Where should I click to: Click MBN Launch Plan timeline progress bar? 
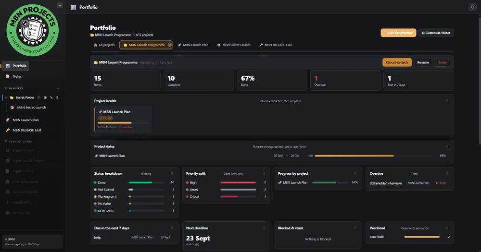pyautogui.click(x=374, y=156)
